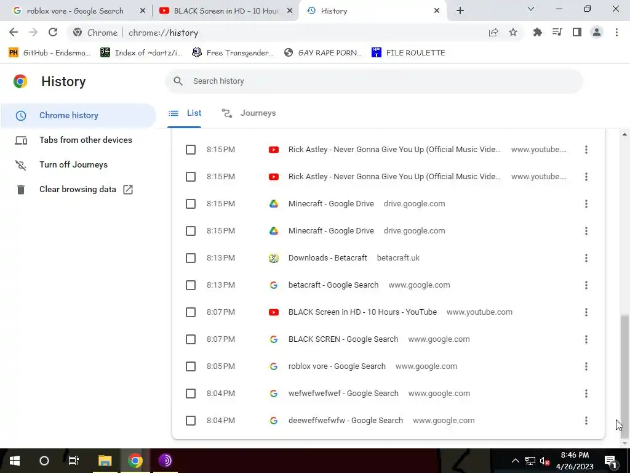630x473 pixels.
Task: Open more actions for Downloads - Betacraft
Action: (x=586, y=258)
